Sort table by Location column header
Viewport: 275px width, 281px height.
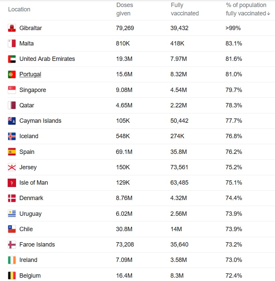point(19,9)
